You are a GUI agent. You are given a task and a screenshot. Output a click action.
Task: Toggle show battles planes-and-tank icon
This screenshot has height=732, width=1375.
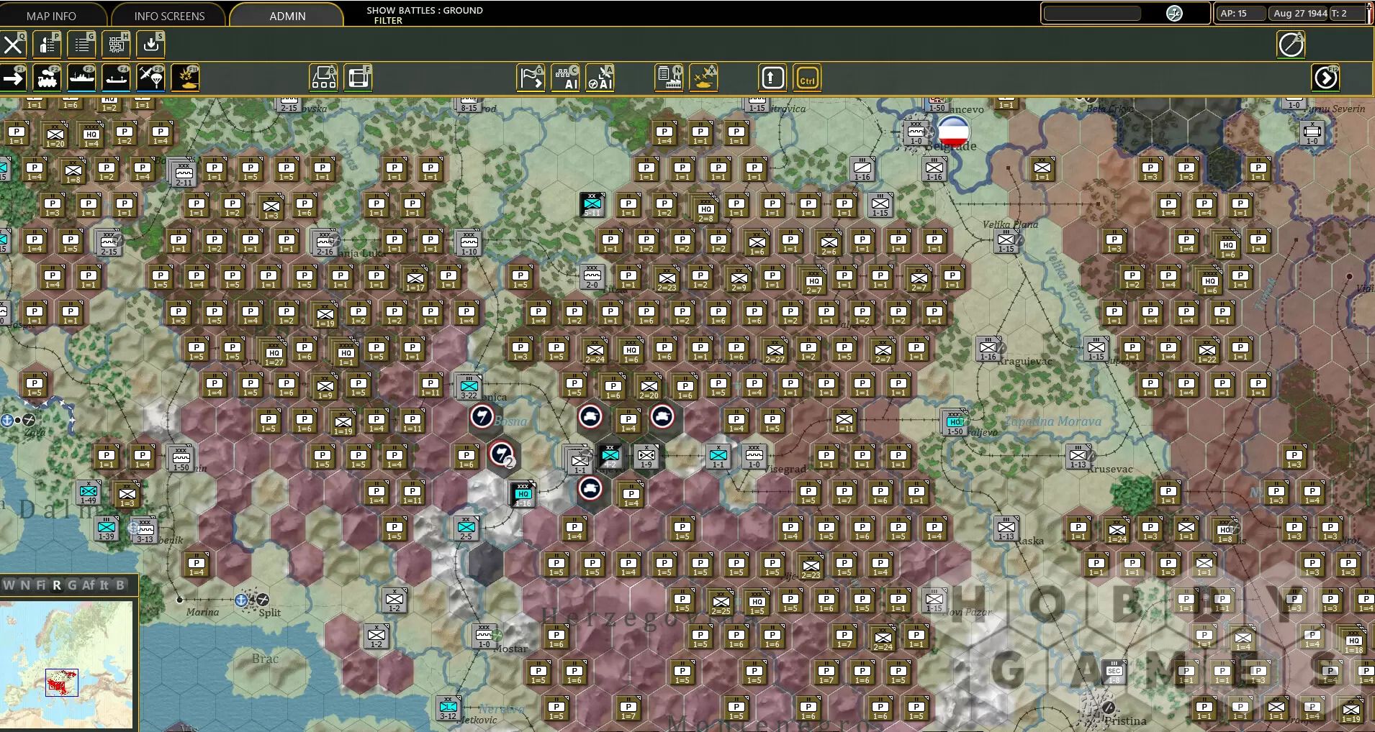click(704, 78)
